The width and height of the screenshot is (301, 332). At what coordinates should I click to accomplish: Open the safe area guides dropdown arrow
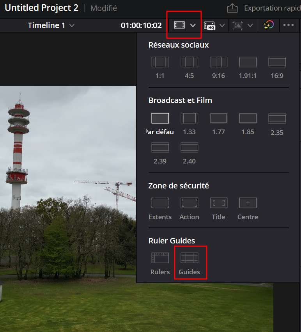point(193,25)
